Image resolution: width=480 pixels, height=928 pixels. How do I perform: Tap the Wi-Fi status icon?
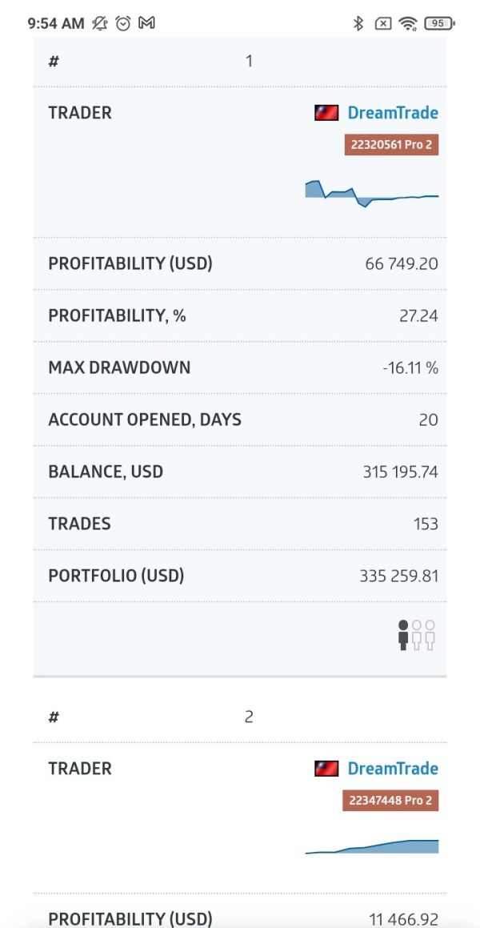click(409, 23)
